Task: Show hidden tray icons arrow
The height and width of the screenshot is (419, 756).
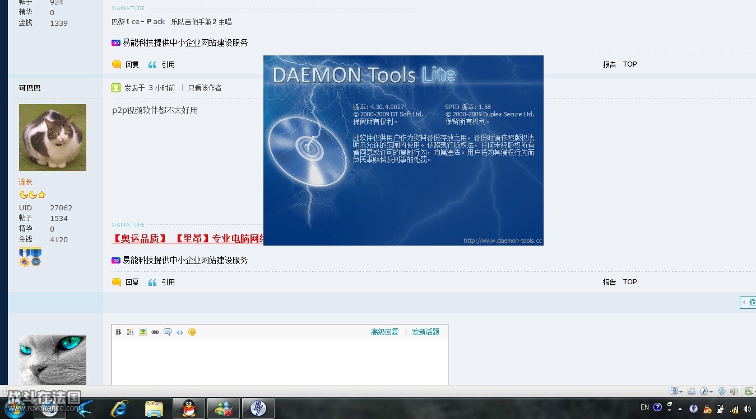Action: (x=680, y=409)
